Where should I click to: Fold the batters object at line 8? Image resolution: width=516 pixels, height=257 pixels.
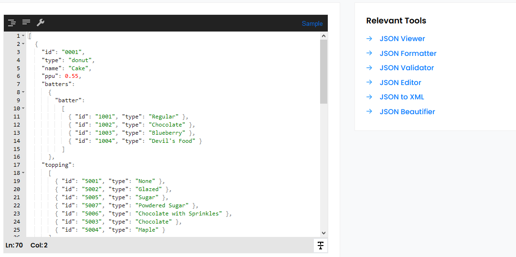click(23, 92)
